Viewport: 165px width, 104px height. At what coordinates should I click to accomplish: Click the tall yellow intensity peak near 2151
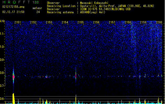click(x=13, y=99)
